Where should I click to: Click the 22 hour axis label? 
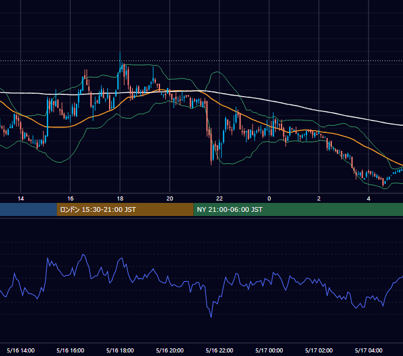[219, 199]
